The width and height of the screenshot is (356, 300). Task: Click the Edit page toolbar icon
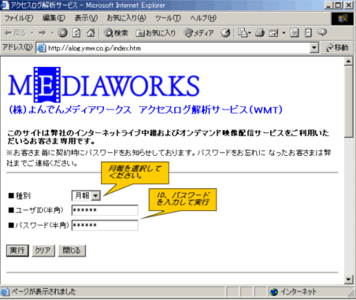pyautogui.click(x=273, y=33)
